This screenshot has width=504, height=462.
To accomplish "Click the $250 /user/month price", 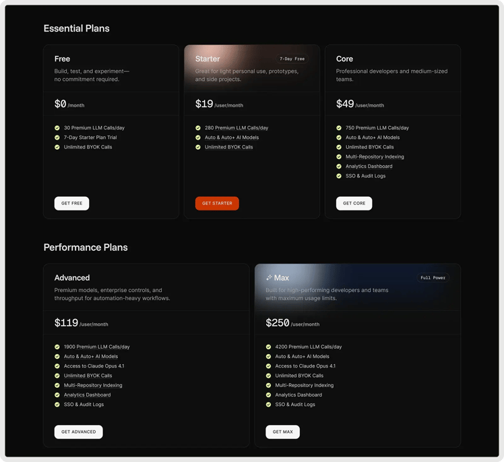I will (x=292, y=322).
